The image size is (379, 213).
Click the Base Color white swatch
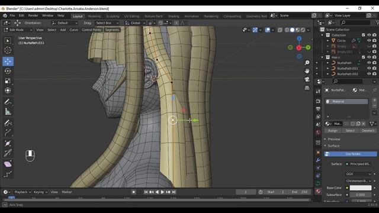point(361,188)
